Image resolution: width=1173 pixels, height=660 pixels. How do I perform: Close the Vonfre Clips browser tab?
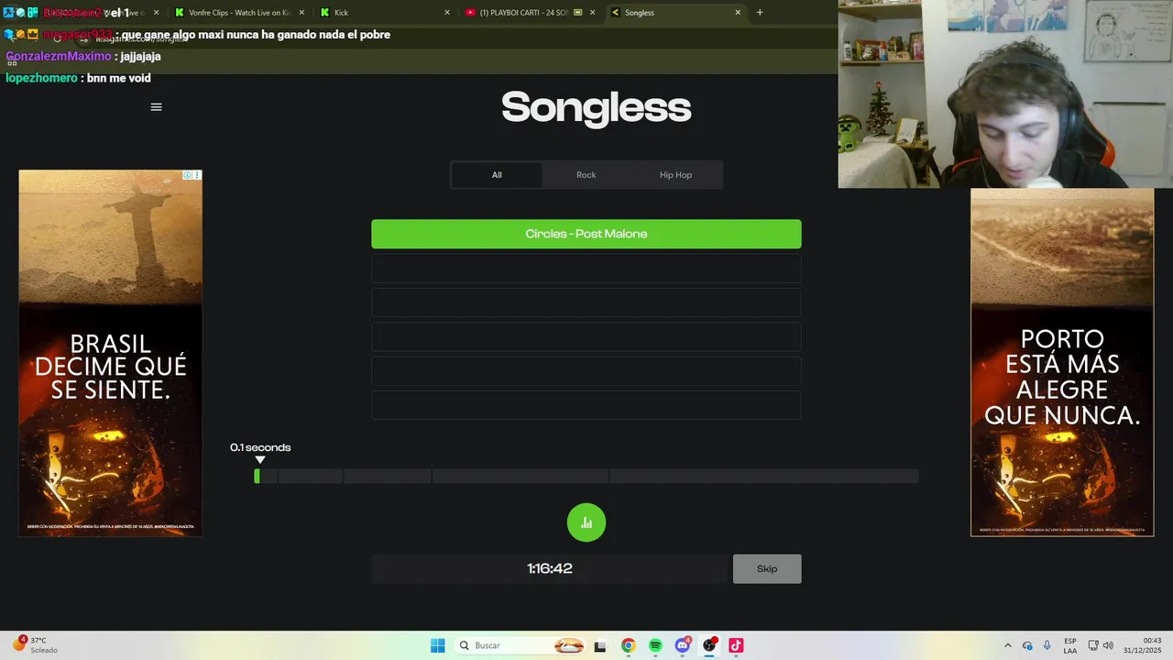[301, 13]
